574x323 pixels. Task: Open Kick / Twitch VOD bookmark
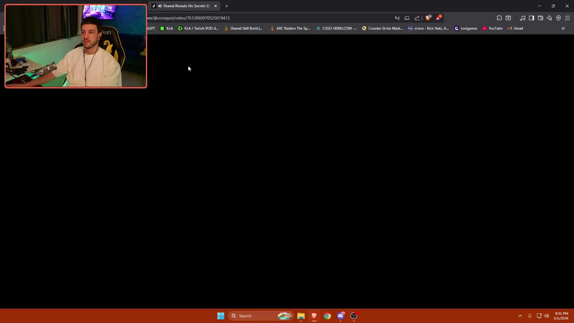[x=198, y=28]
